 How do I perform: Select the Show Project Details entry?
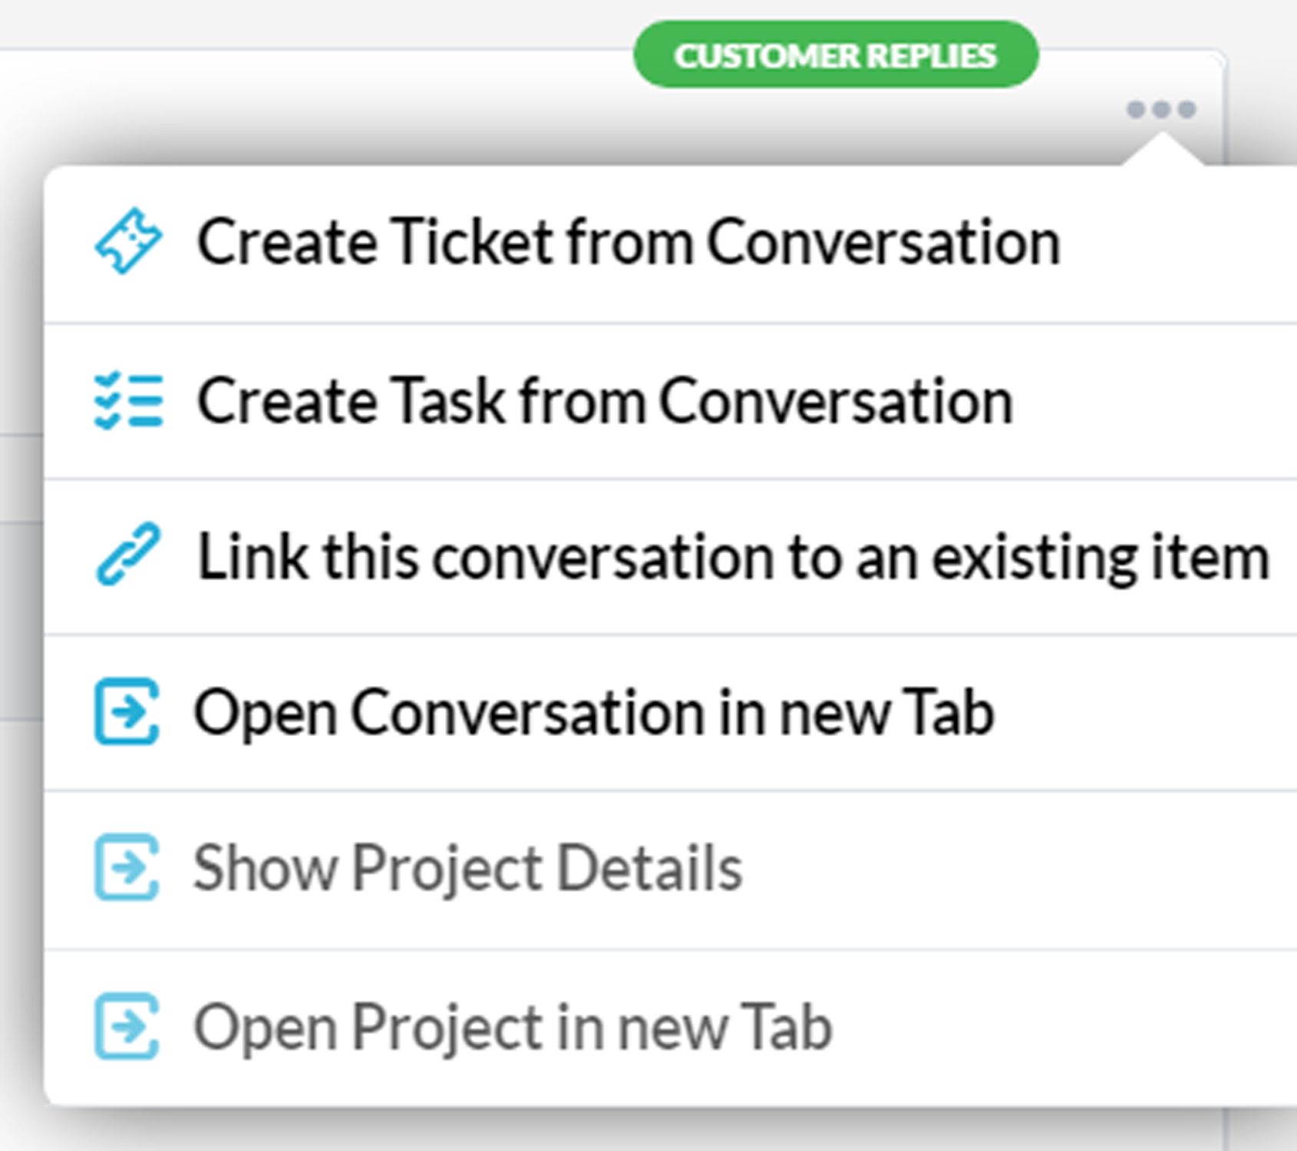coord(671,869)
